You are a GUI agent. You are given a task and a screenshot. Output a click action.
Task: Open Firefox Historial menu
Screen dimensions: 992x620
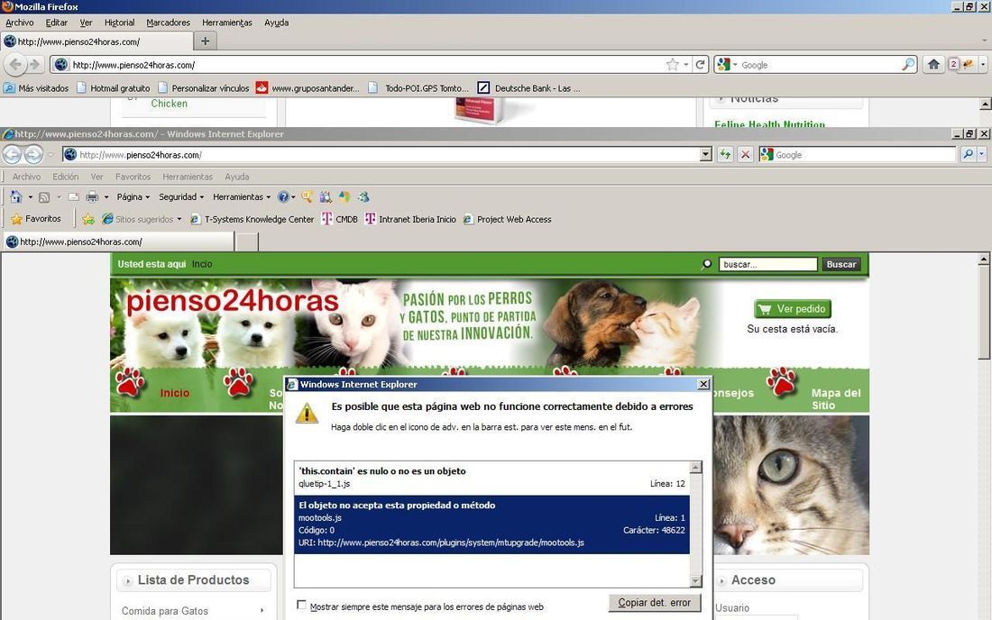[x=120, y=23]
